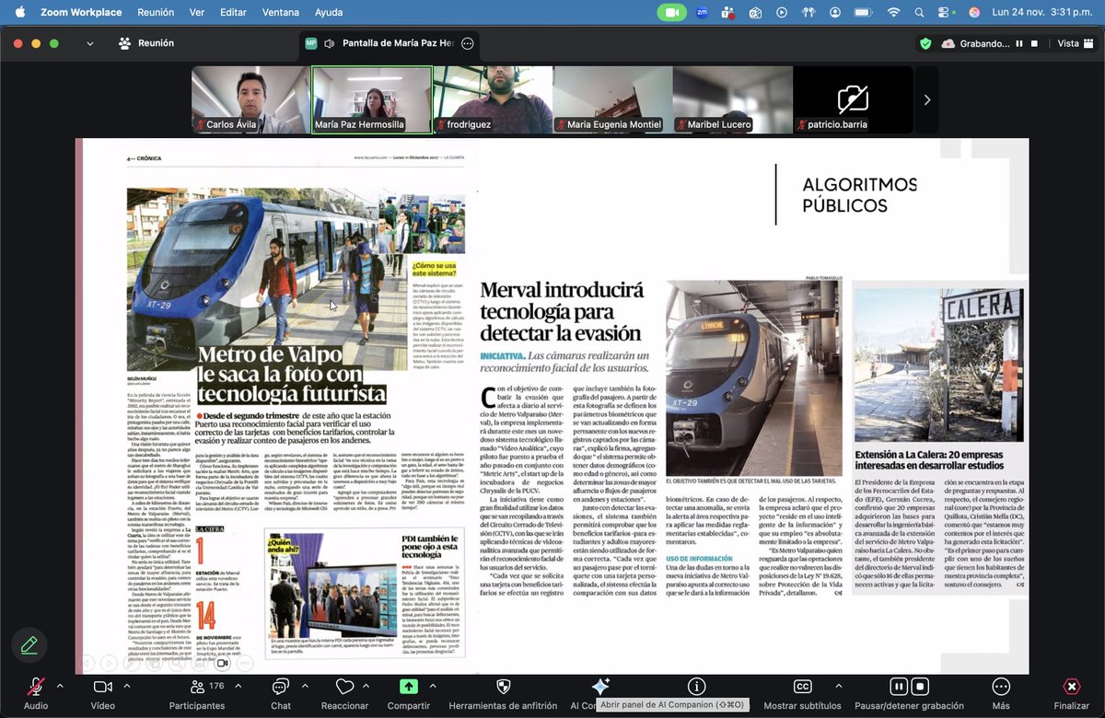The width and height of the screenshot is (1105, 718).
Task: Click AirPods menu bar icon
Action: pyautogui.click(x=808, y=12)
